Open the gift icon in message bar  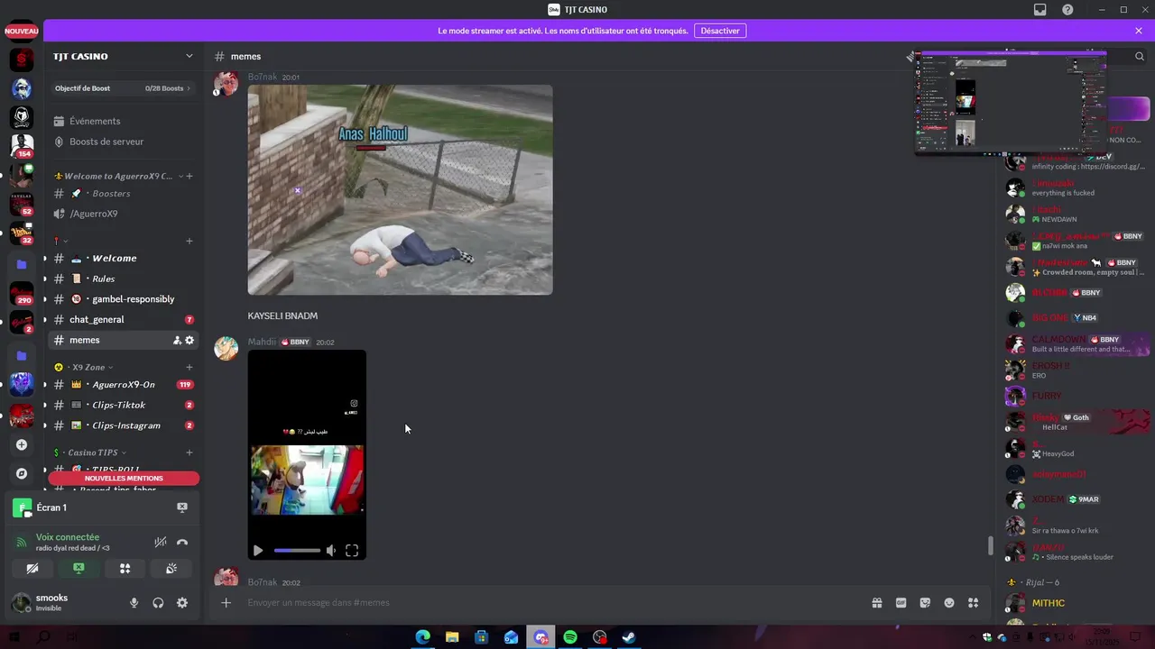(876, 603)
